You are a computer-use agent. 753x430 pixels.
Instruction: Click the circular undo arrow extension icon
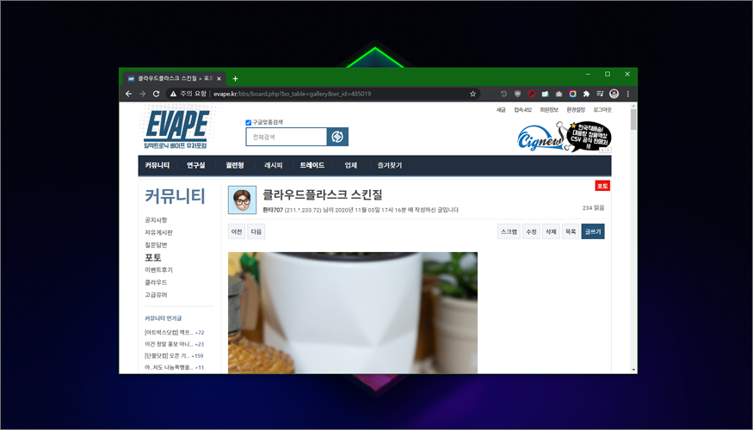[x=503, y=94]
